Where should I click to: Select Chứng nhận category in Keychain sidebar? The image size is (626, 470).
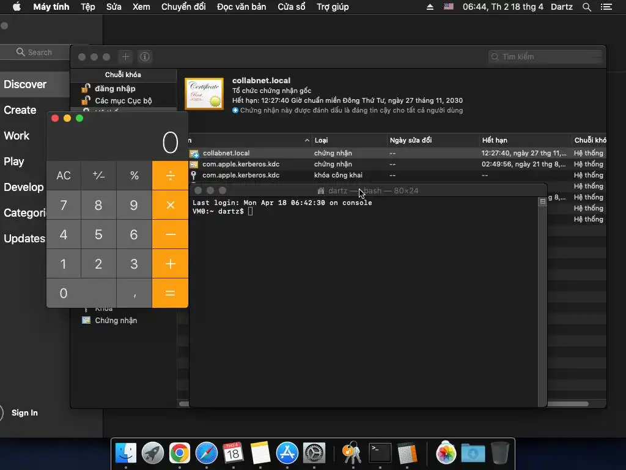[x=123, y=321]
